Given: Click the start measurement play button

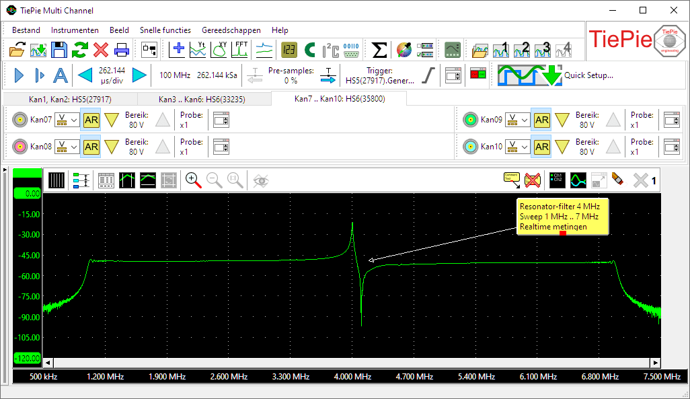Looking at the screenshot, I should coord(18,75).
